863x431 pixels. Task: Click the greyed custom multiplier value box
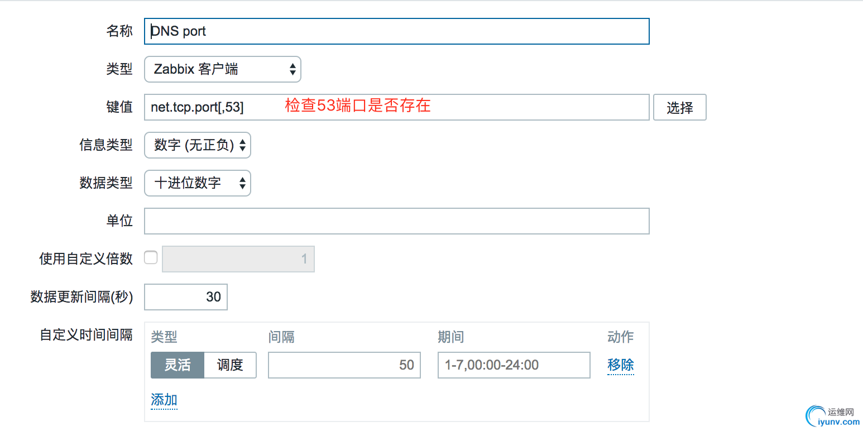(238, 259)
